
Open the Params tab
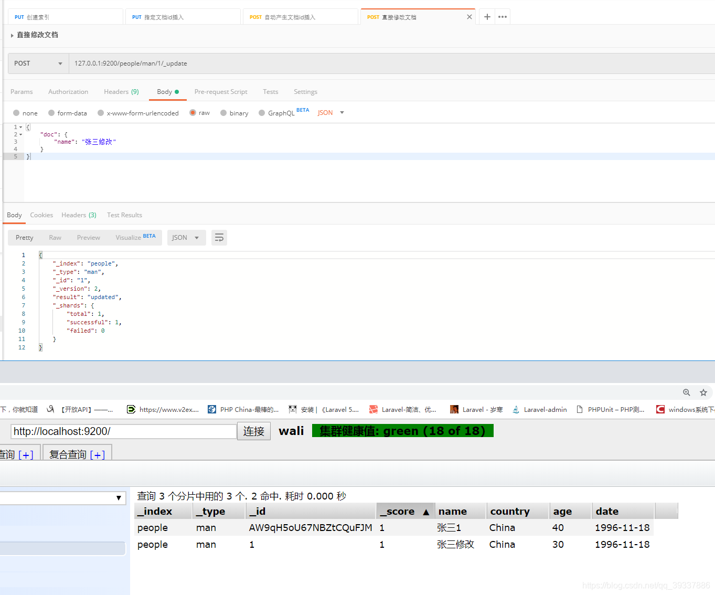[x=22, y=92]
